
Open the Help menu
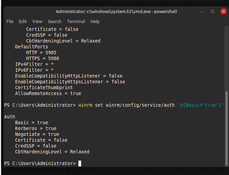95,21
